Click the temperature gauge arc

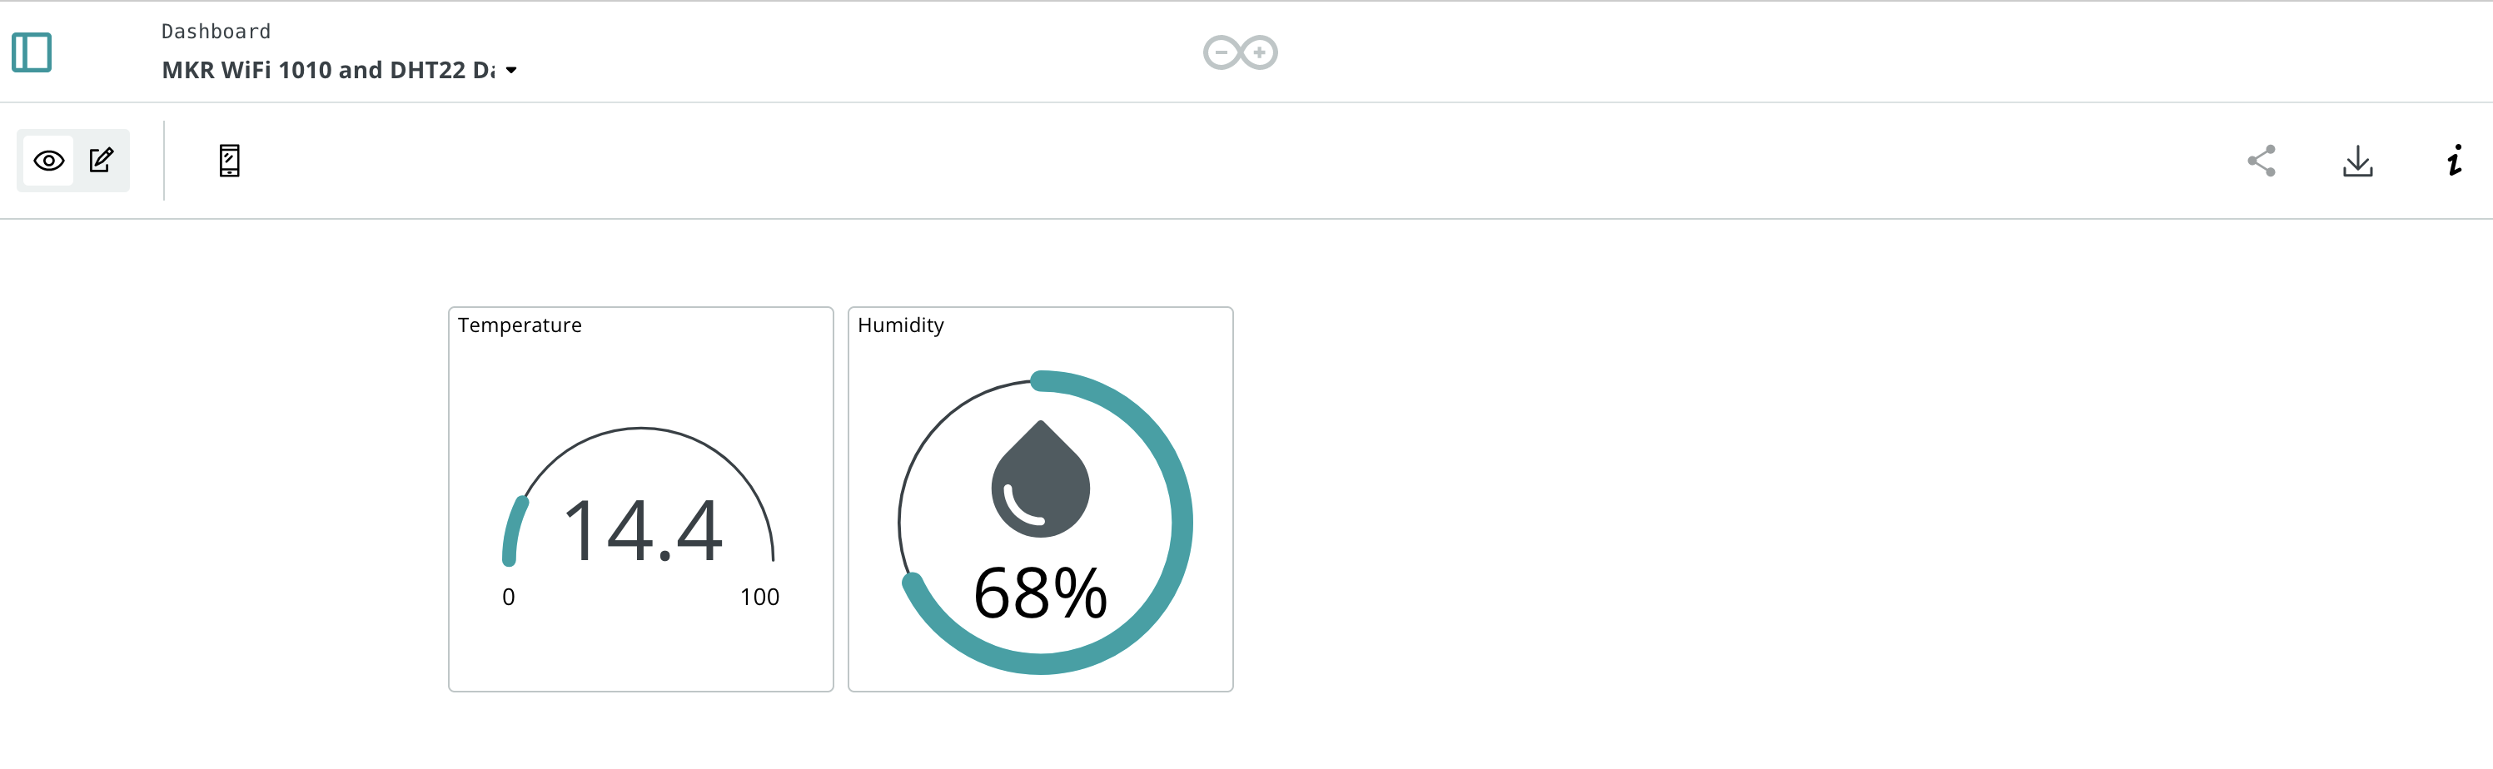[x=639, y=429]
